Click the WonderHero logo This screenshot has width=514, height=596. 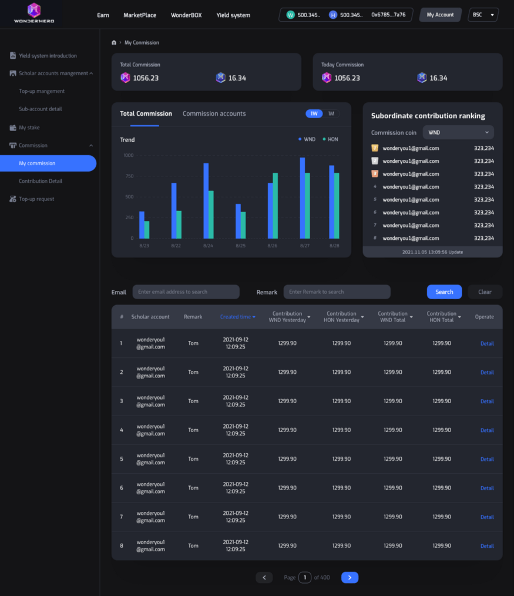[34, 13]
